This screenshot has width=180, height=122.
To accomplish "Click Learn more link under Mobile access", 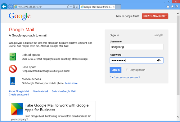I will (71, 83).
